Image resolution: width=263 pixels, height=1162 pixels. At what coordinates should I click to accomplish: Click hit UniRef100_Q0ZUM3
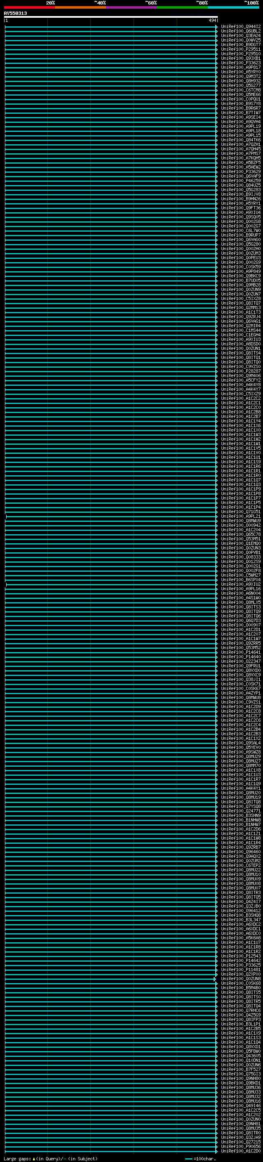tap(241, 253)
